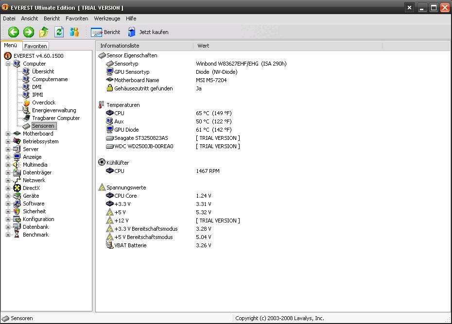Open the Werkzeuge menu
The height and width of the screenshot is (324, 452).
pyautogui.click(x=107, y=18)
